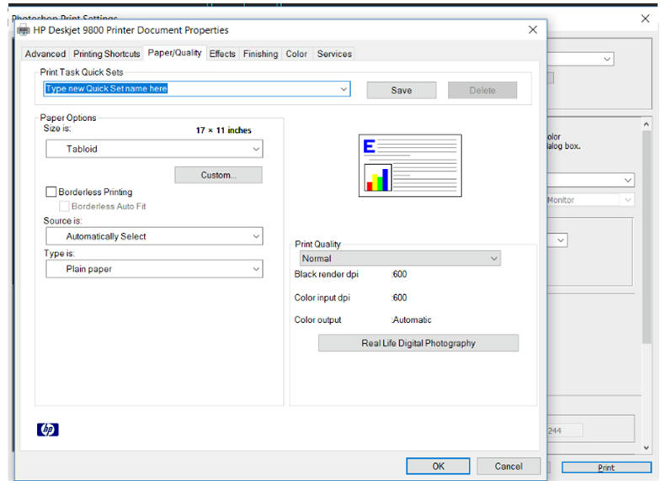Click the Save quick set button

point(401,90)
